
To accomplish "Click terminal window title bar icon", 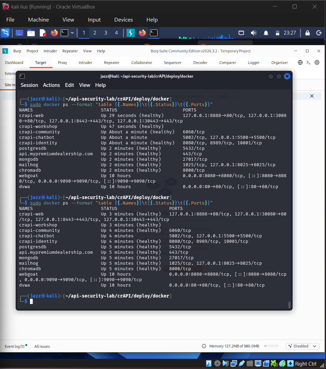I will click(22, 76).
